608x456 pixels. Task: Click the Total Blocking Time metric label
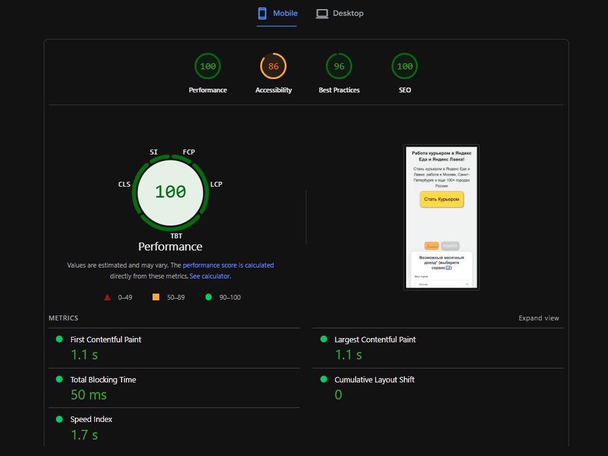pyautogui.click(x=103, y=379)
